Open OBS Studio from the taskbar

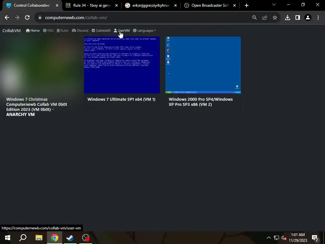point(86,238)
